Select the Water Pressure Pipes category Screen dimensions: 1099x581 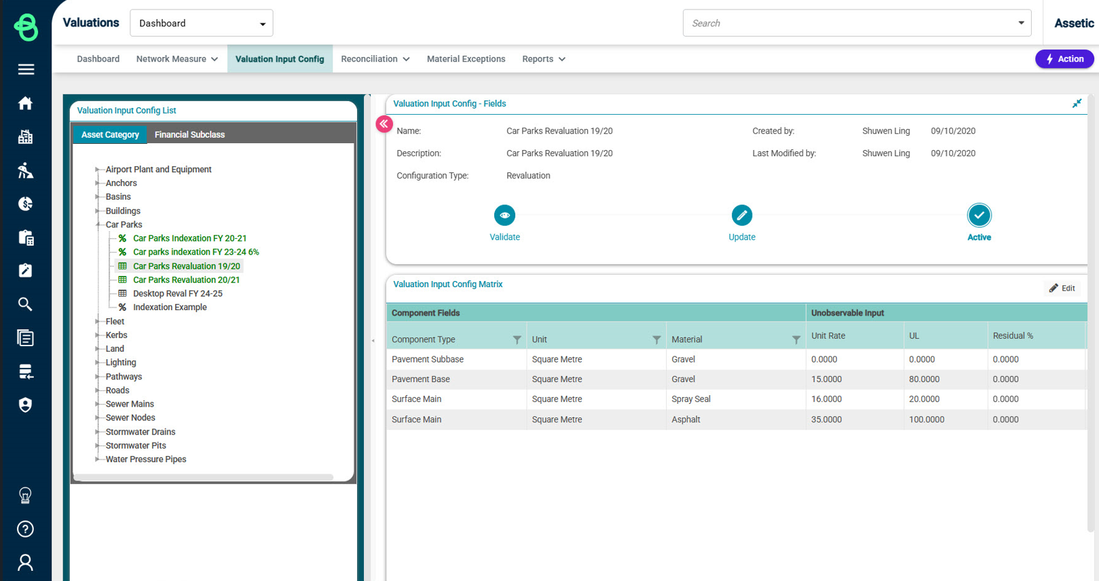[146, 460]
